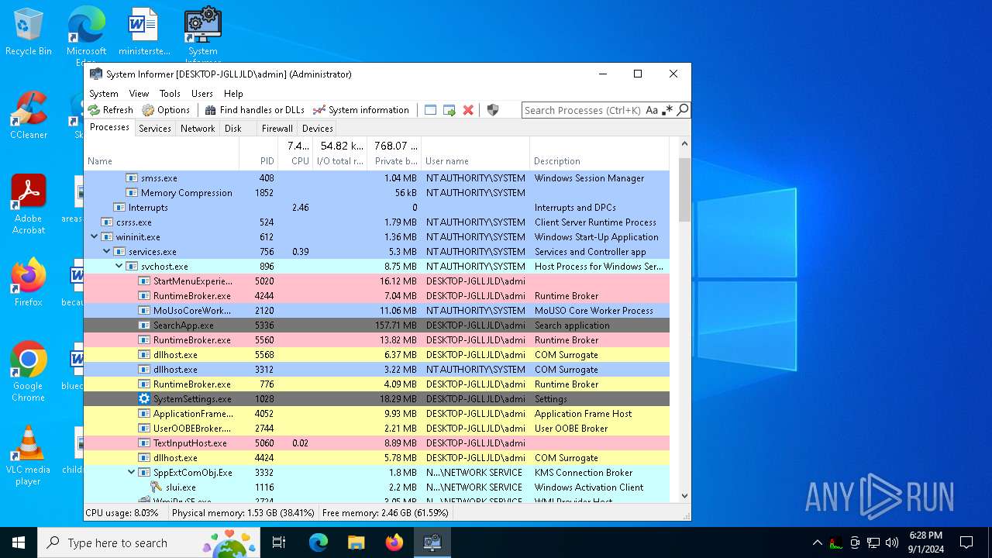Screen dimensions: 992x558
Task: Select the slui.exe keys icon
Action: point(157,487)
